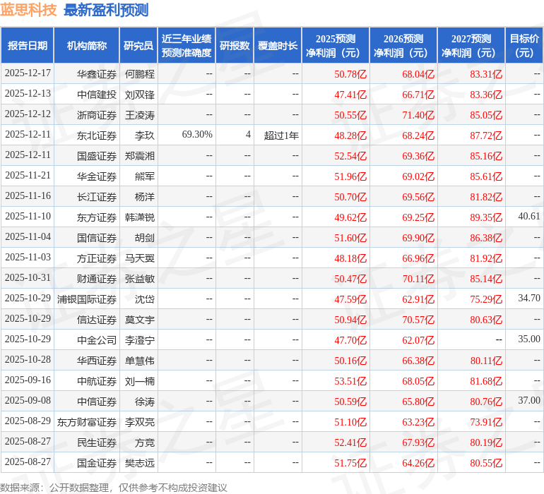
Task: Click analyst name 刘双锋
Action: [x=139, y=94]
